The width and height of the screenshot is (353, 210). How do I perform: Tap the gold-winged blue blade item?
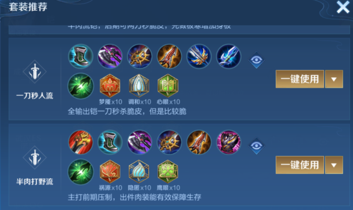[199, 57]
